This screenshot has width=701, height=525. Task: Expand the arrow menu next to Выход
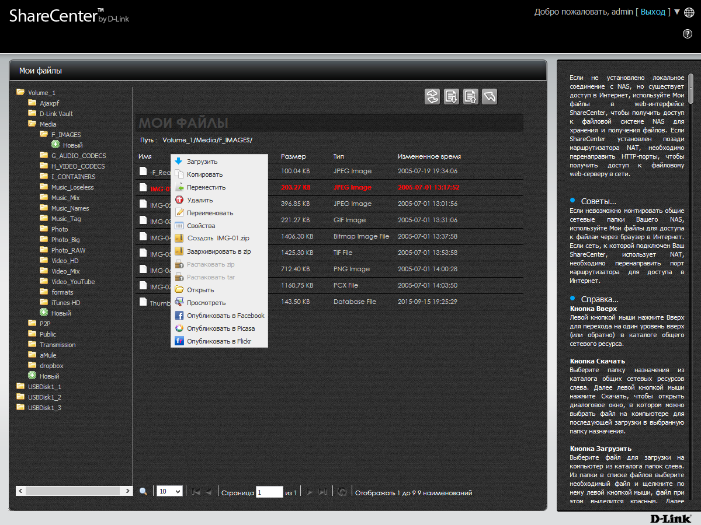[x=677, y=12]
